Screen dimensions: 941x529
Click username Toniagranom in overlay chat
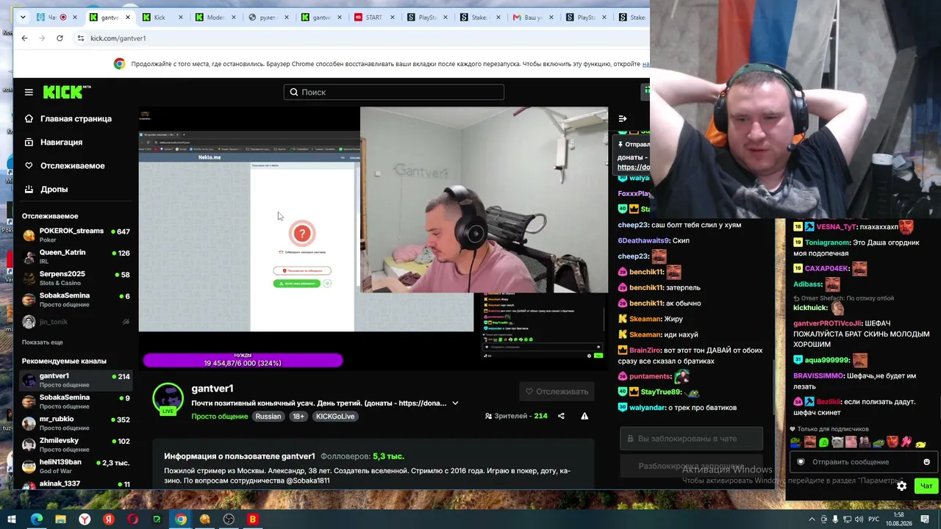click(827, 242)
